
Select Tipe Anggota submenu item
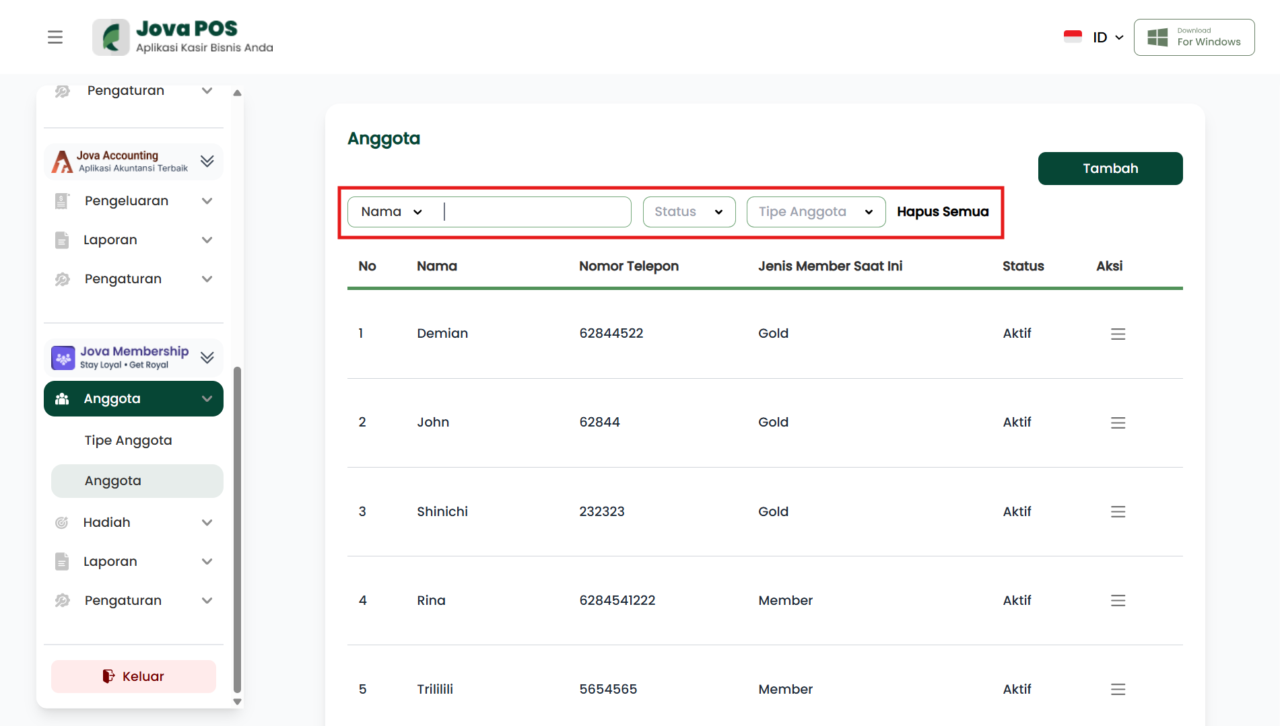128,440
